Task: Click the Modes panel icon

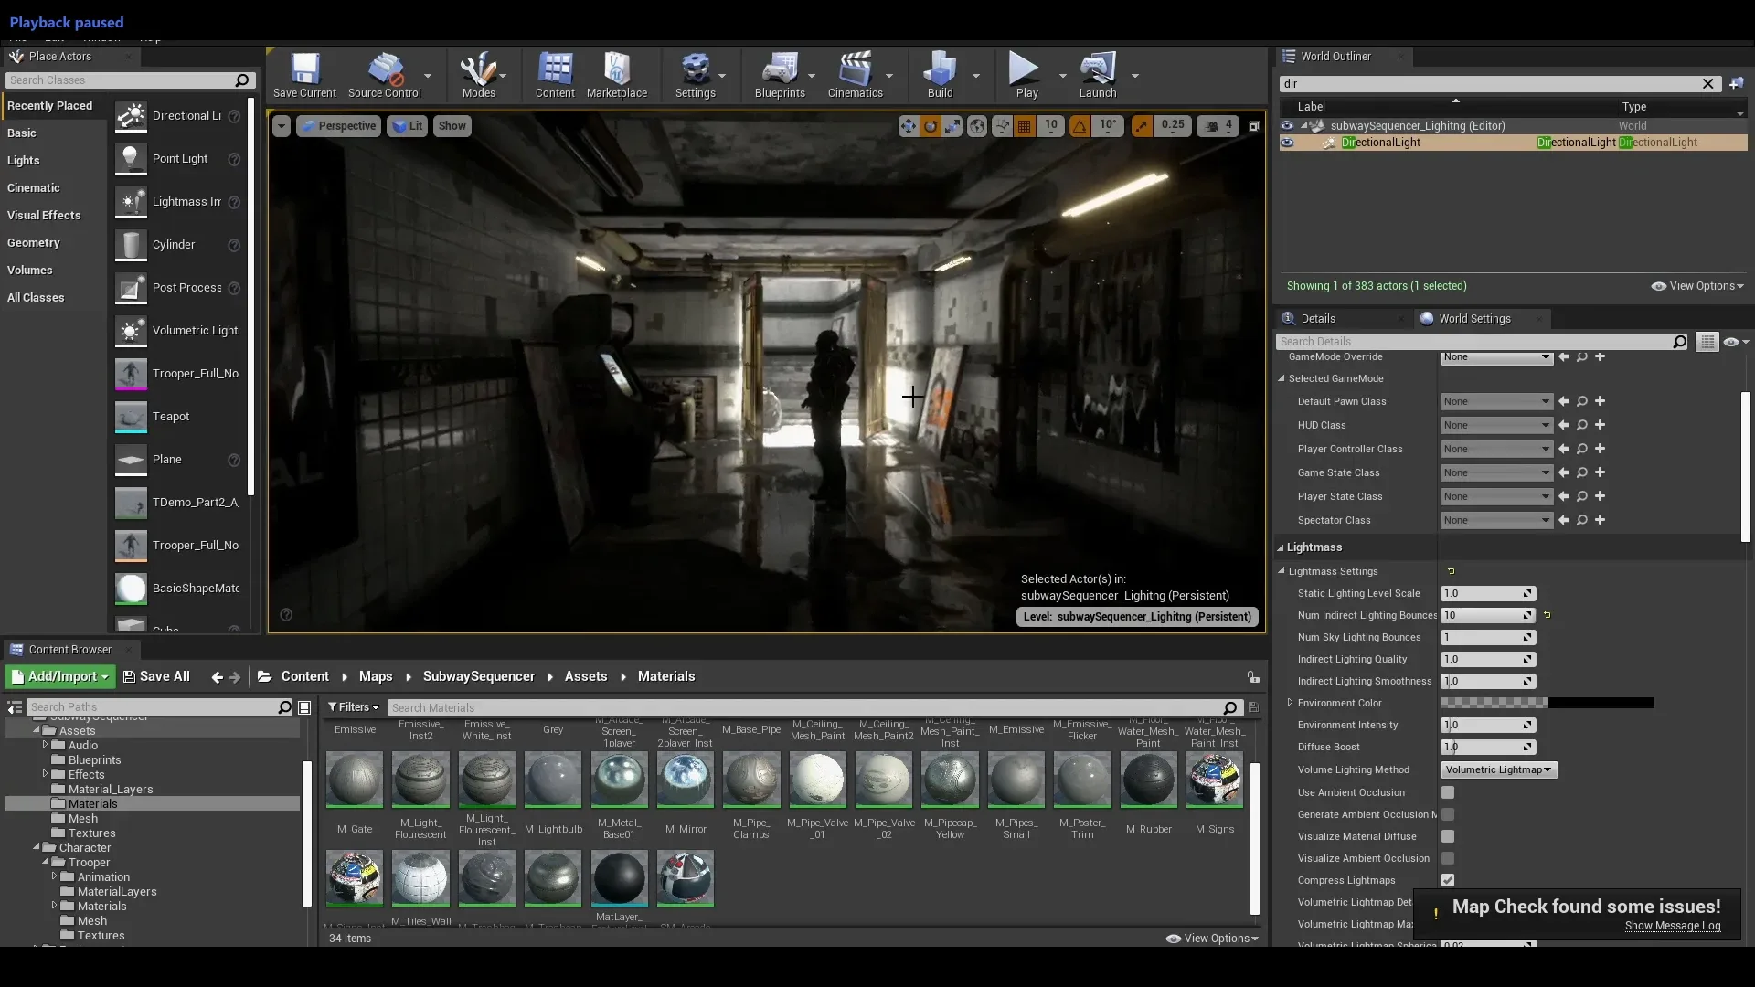Action: (479, 75)
